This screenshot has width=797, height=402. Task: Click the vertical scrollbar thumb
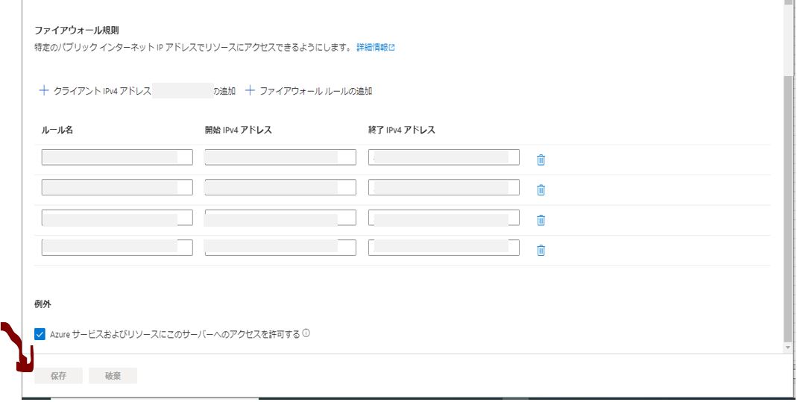pyautogui.click(x=789, y=201)
